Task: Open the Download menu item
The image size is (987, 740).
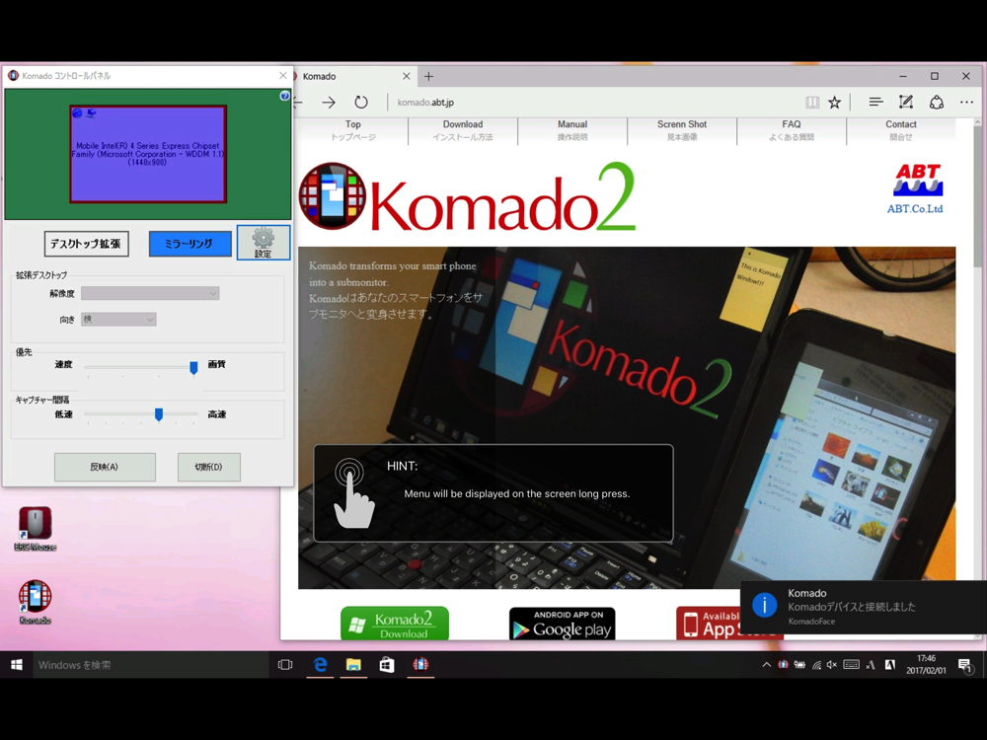Action: pyautogui.click(x=463, y=130)
